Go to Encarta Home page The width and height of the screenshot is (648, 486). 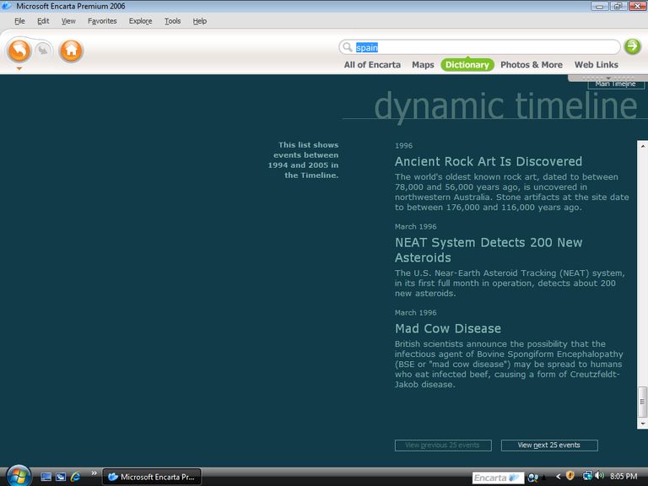pyautogui.click(x=71, y=51)
